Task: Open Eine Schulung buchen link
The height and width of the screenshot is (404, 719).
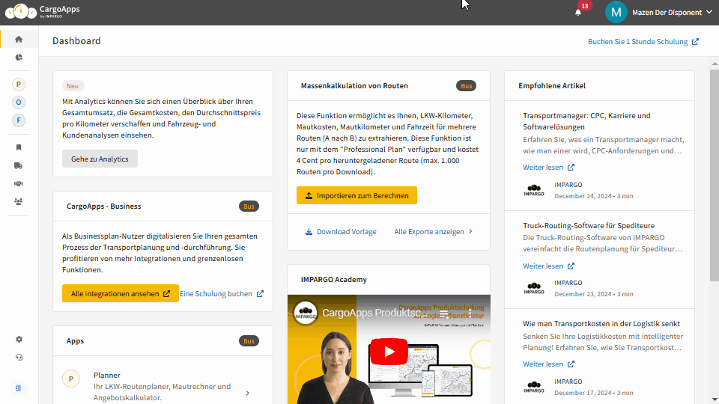Action: (222, 293)
